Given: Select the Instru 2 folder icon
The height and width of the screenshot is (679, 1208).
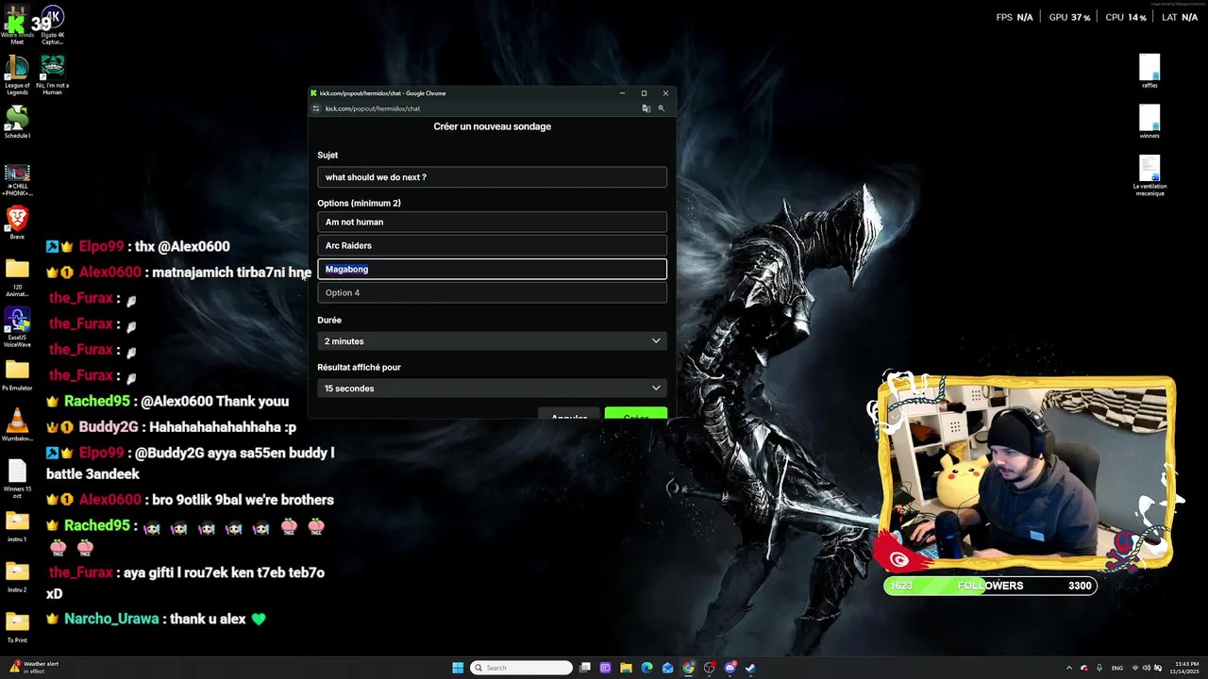Looking at the screenshot, I should point(17,577).
